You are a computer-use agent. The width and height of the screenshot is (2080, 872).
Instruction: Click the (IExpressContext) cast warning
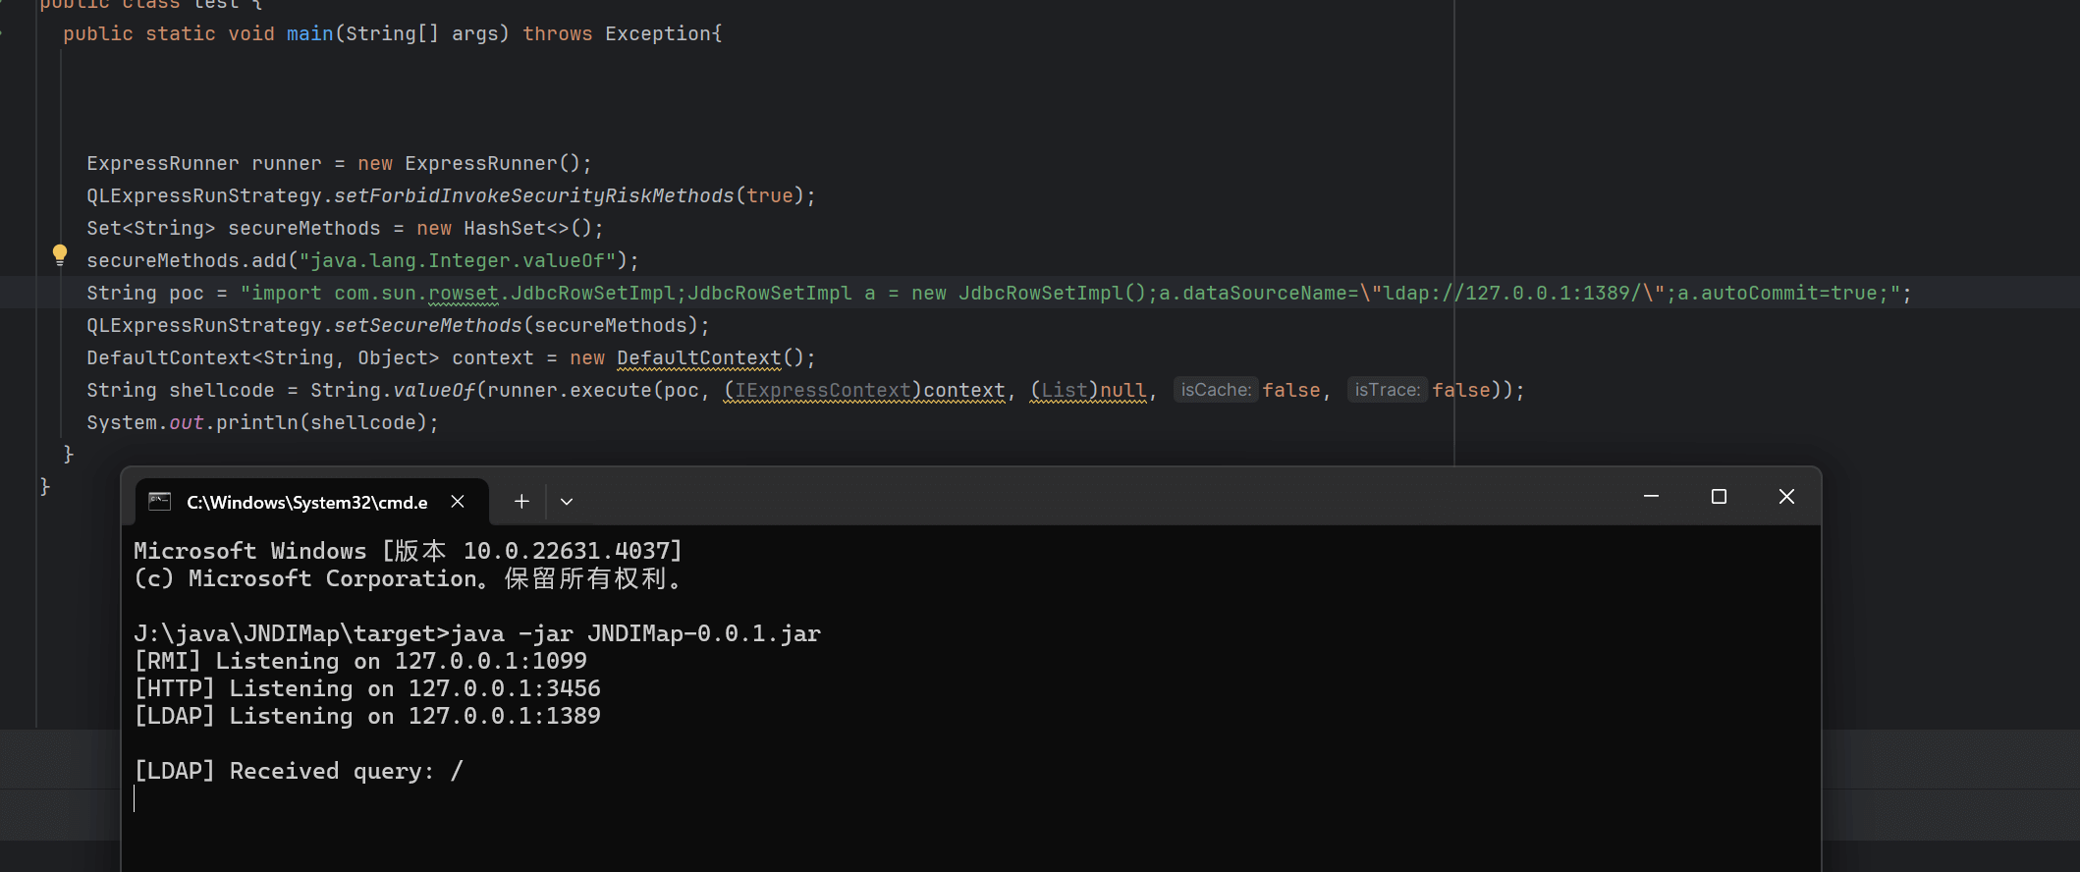pos(823,391)
